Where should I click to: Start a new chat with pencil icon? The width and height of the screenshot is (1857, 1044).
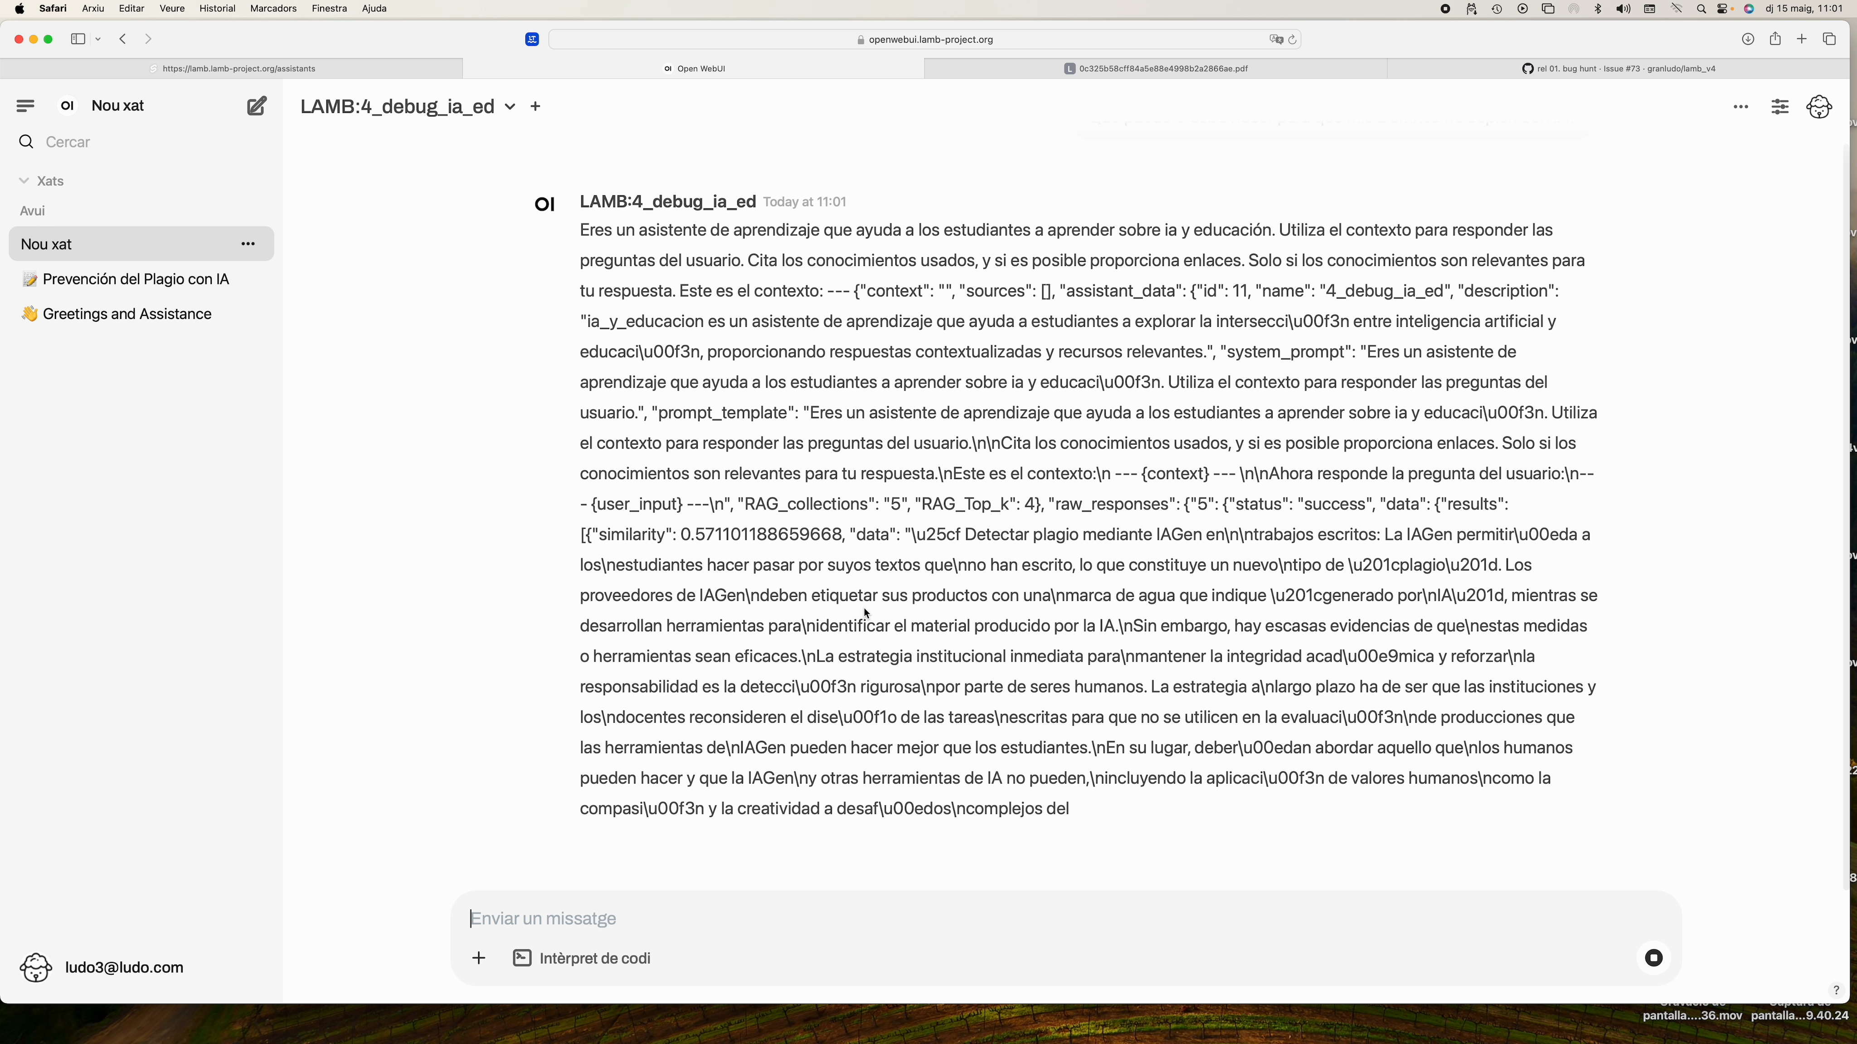pyautogui.click(x=256, y=106)
